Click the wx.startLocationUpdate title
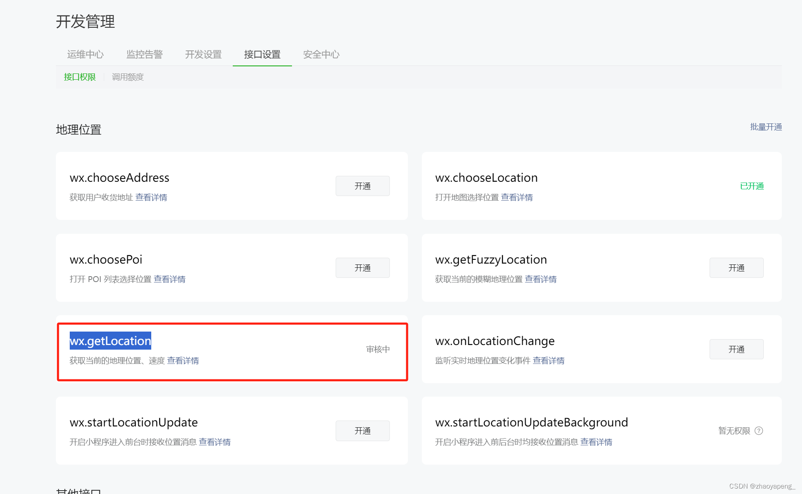Viewport: 802px width, 494px height. point(134,422)
